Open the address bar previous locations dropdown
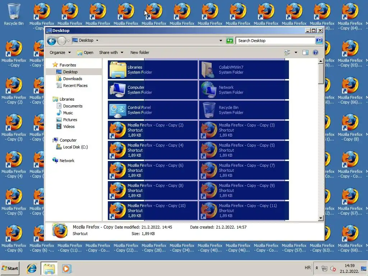The height and width of the screenshot is (276, 368). [x=221, y=41]
